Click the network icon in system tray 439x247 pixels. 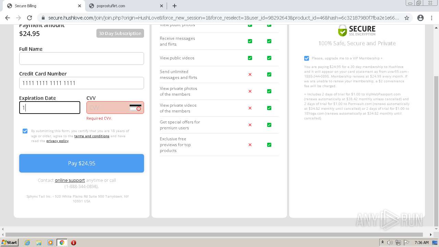tap(398, 243)
